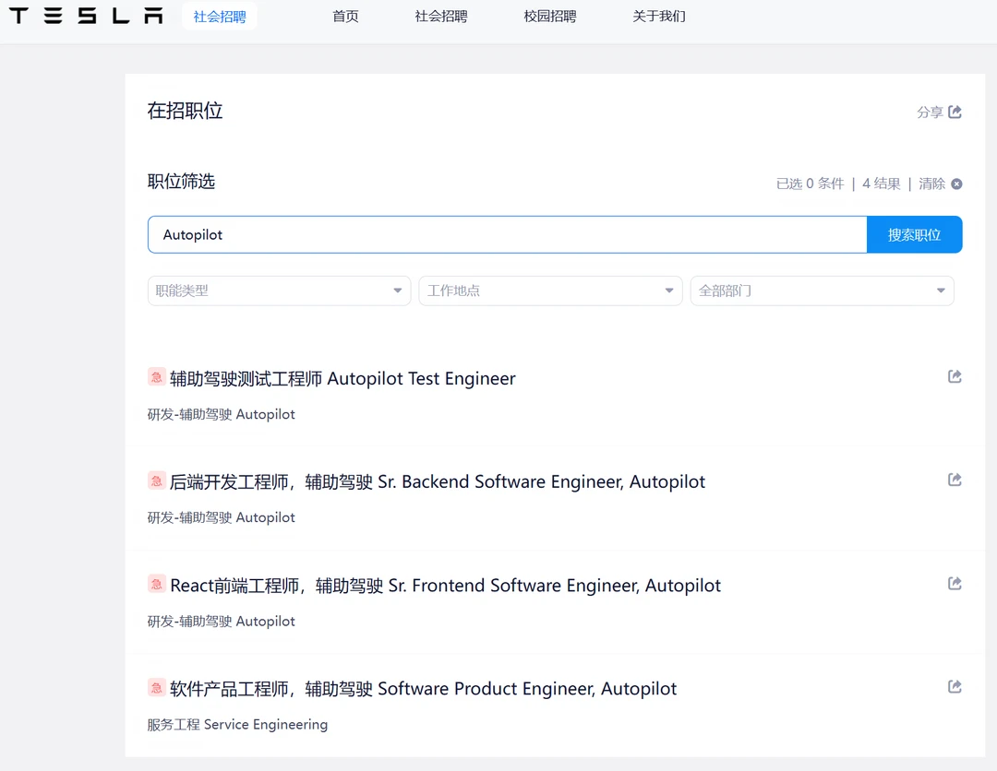Viewport: 997px width, 771px height.
Task: Click urgent badge on Sr. Backend job
Action: (156, 480)
